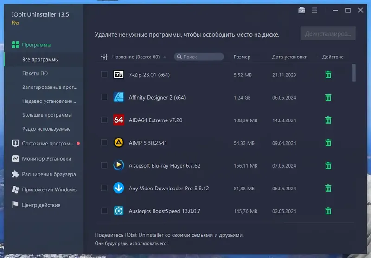Click the trash icon for Aiseesoft Blu-ray Player
The height and width of the screenshot is (258, 371).
coord(328,165)
